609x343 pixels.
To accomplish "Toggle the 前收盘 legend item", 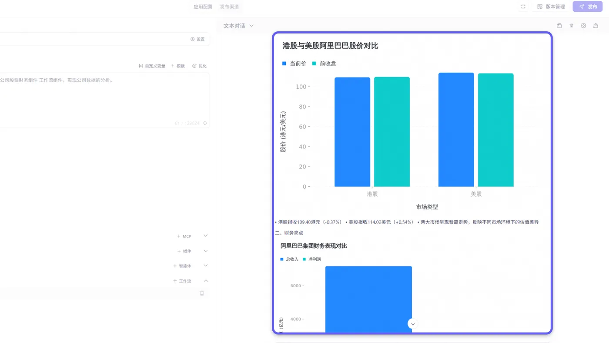I will coord(324,64).
